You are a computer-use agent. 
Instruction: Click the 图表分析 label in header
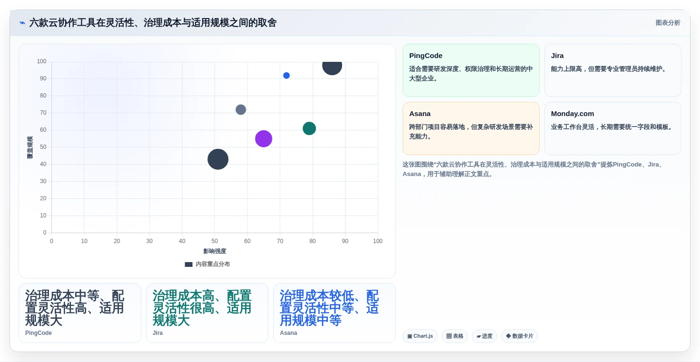(x=668, y=23)
